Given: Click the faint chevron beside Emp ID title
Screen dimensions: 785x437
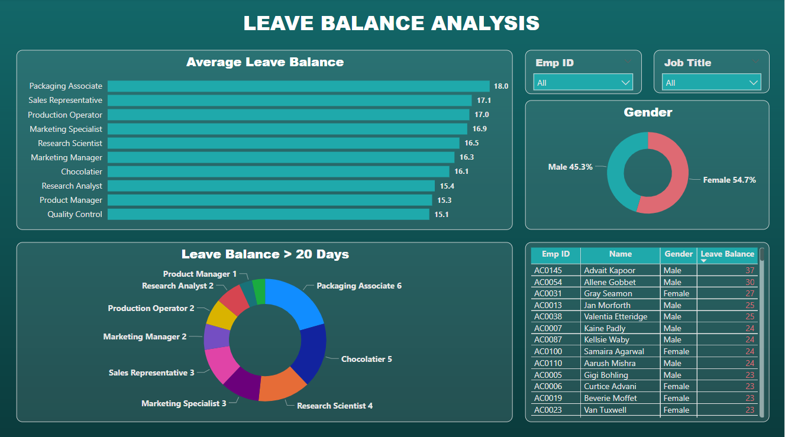Looking at the screenshot, I should tap(628, 63).
